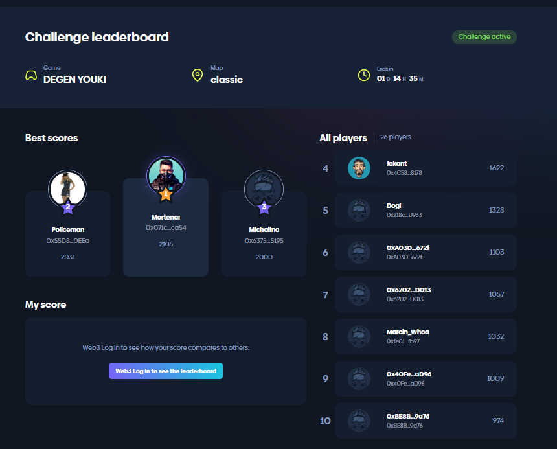
Task: Click the gold first-place star badge
Action: pyautogui.click(x=165, y=194)
